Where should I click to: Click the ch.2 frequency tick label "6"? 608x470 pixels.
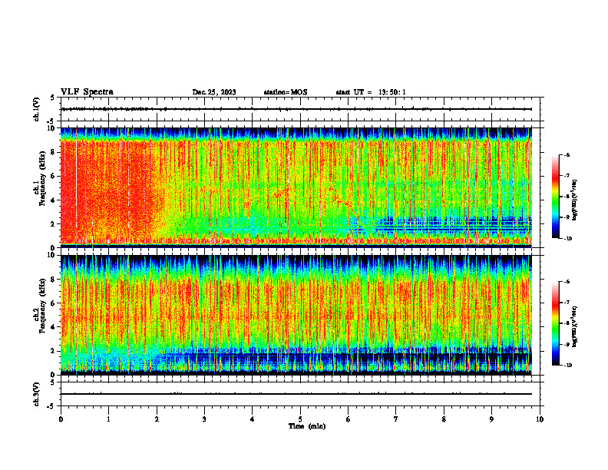[54, 303]
